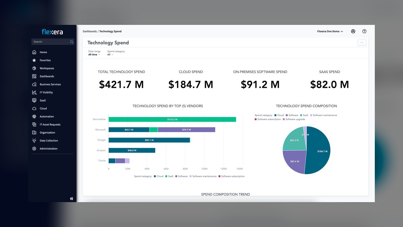Toggle Cloud in the vendor chart legend
This screenshot has height=227, width=403.
[159, 176]
